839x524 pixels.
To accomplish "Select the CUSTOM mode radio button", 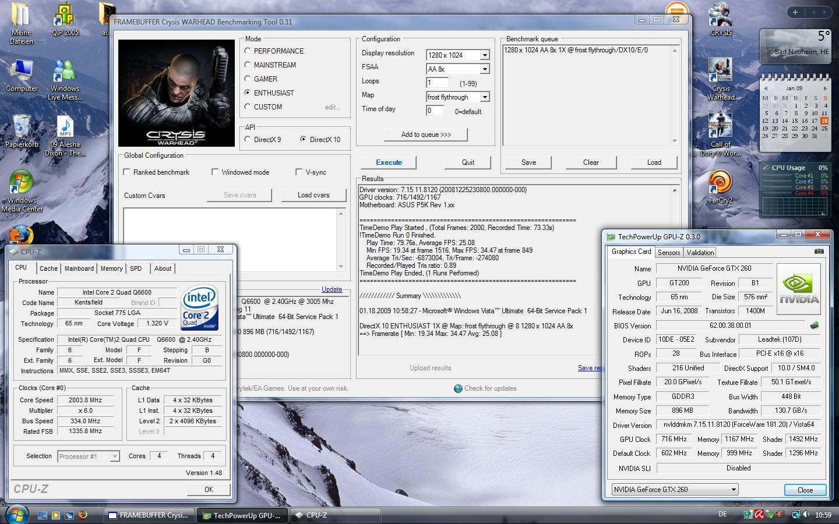I will tap(248, 107).
